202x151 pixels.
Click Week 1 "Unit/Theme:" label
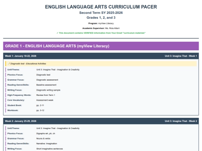pyautogui.click(x=13, y=70)
